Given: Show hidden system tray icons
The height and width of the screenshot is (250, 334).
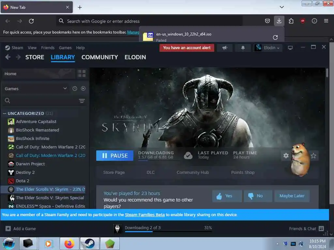Looking at the screenshot, I should [x=277, y=244].
